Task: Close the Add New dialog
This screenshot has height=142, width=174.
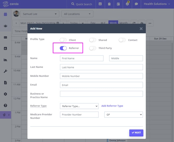Action: coord(141,29)
